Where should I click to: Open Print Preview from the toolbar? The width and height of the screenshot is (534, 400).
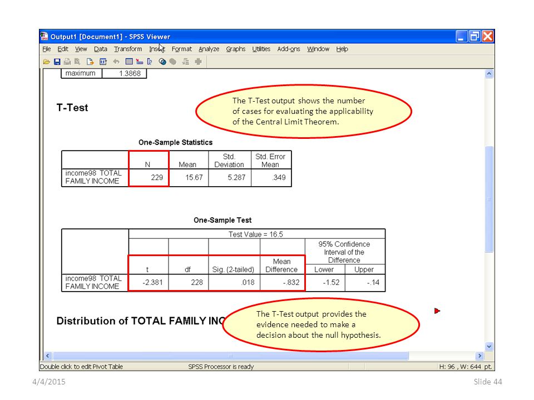coord(78,62)
